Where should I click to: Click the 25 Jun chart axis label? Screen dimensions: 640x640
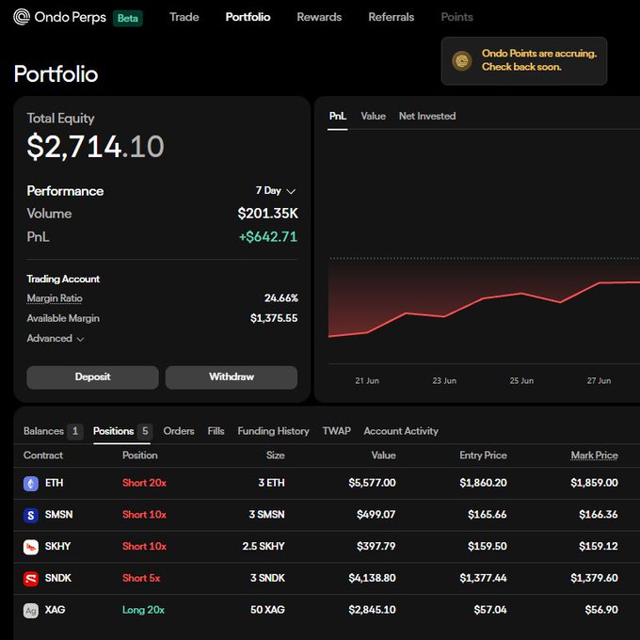pos(521,381)
